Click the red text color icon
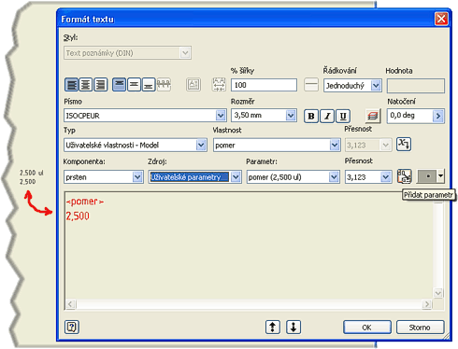 coord(373,116)
